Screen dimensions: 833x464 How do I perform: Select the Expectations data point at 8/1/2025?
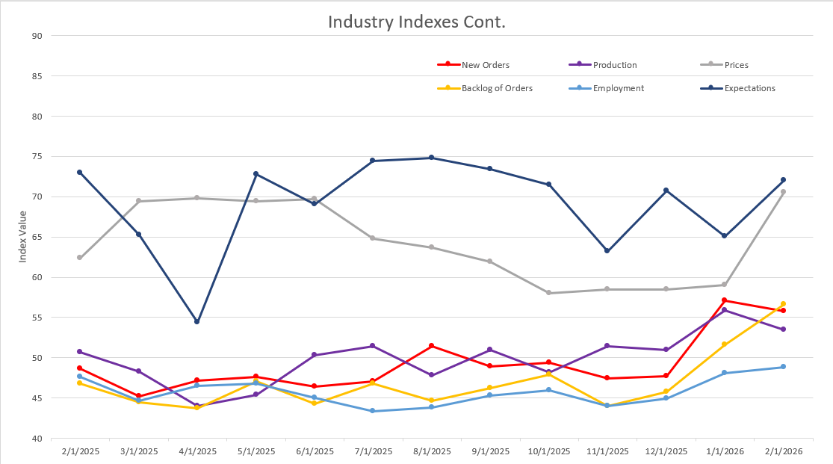[431, 158]
